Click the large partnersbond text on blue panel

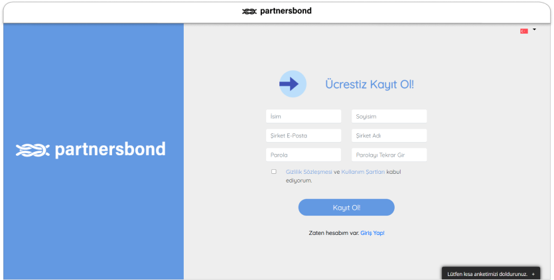click(109, 149)
